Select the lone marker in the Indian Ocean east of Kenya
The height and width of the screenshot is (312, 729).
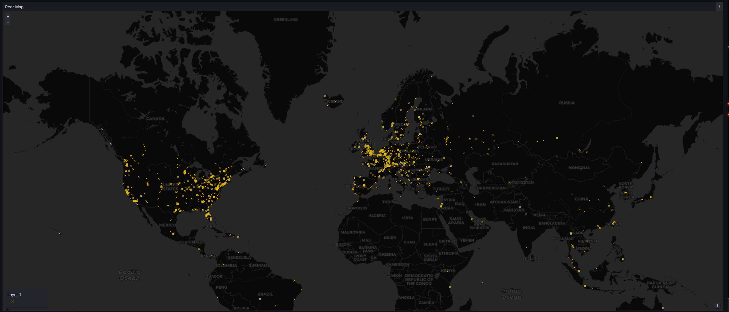(x=483, y=283)
